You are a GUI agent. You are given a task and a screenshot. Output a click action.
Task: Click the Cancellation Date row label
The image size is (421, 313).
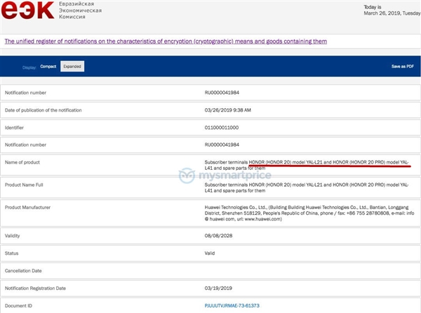click(25, 270)
